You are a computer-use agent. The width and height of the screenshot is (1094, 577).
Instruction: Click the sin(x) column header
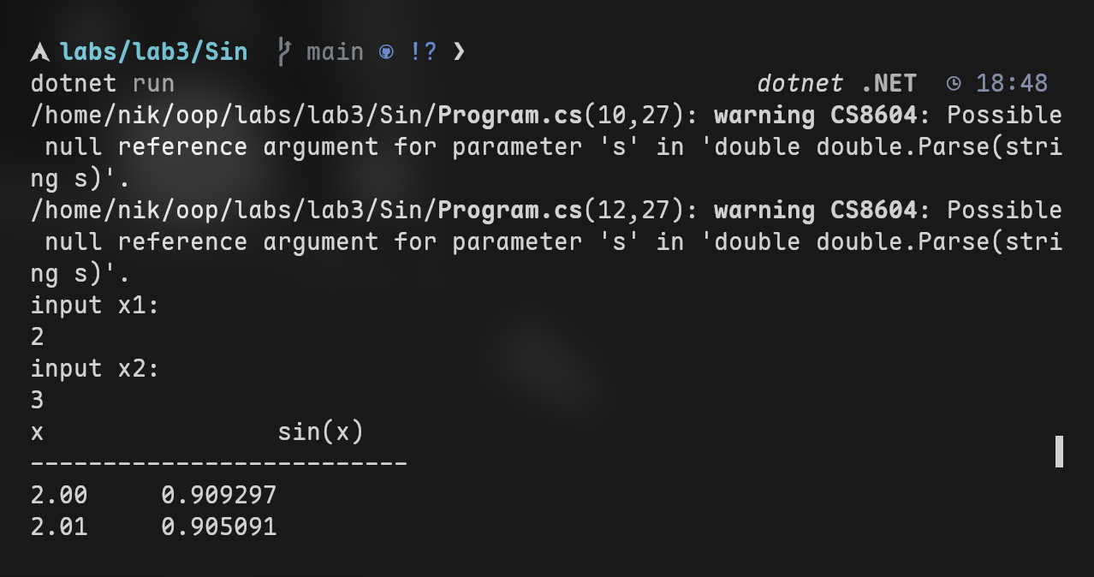320,432
